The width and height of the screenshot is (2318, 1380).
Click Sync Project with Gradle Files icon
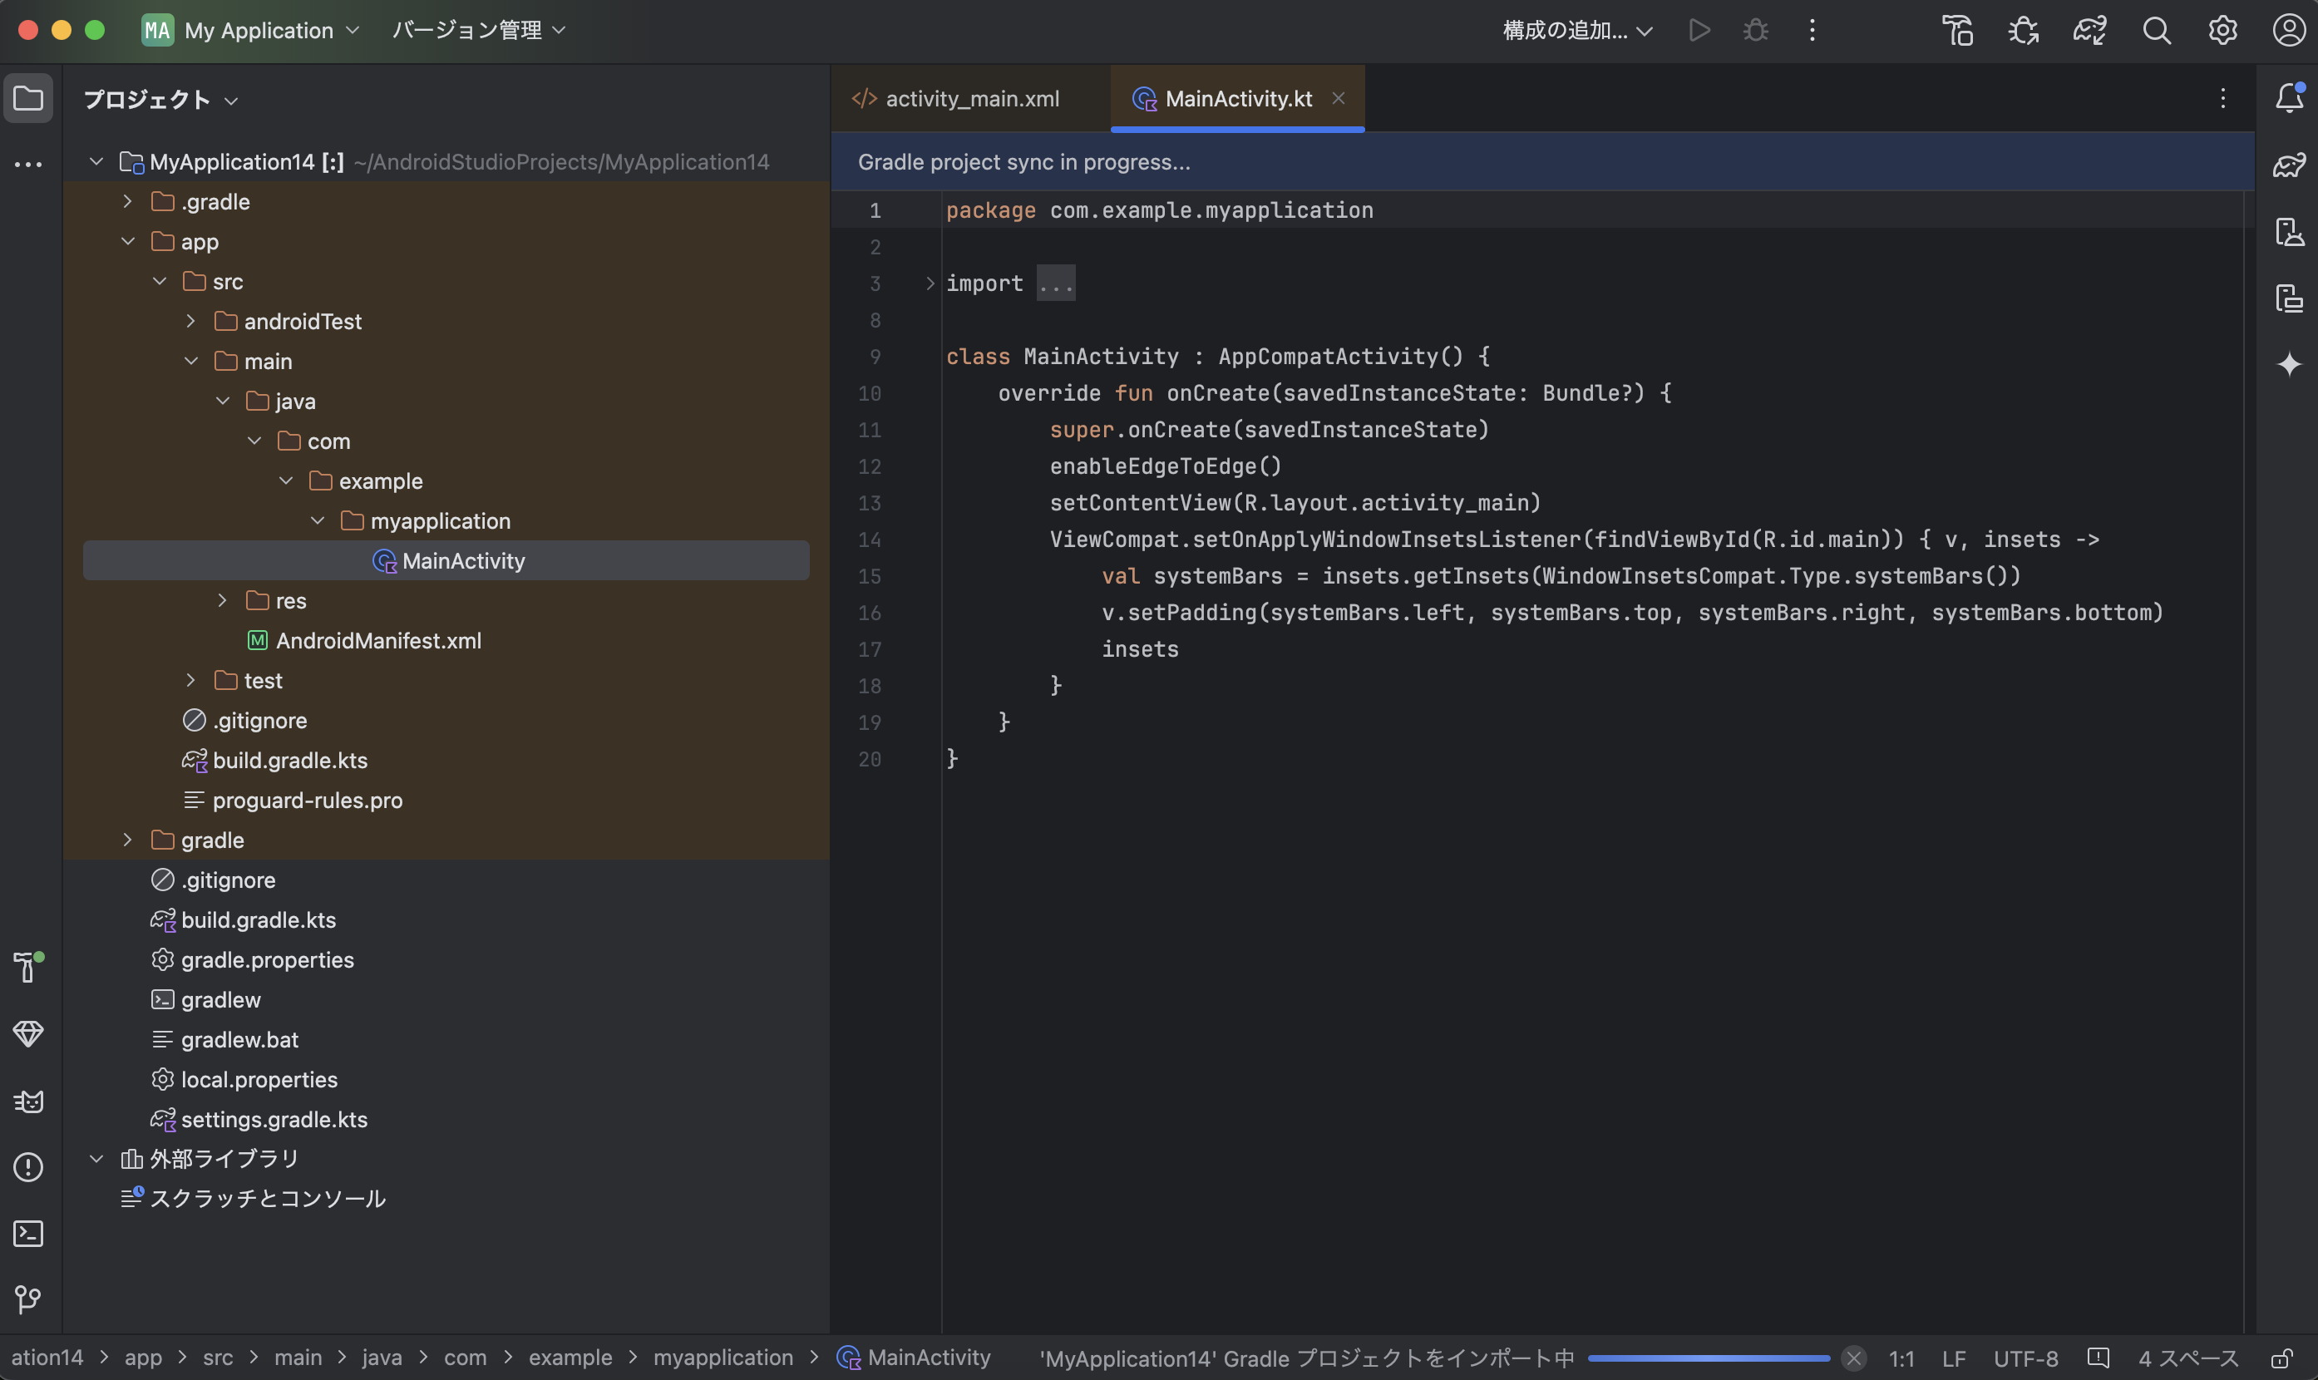tap(2089, 31)
